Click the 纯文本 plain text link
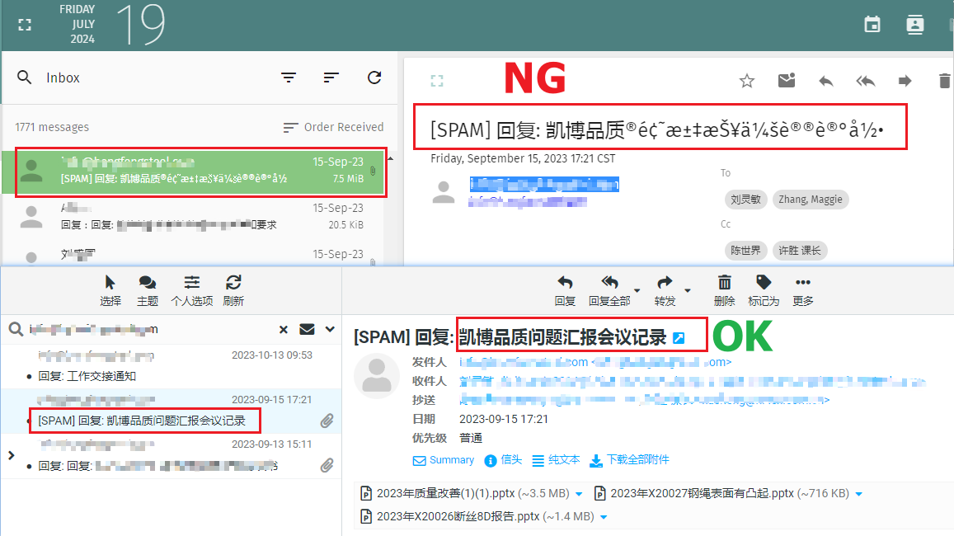Viewport: 954px width, 536px height. [x=557, y=460]
